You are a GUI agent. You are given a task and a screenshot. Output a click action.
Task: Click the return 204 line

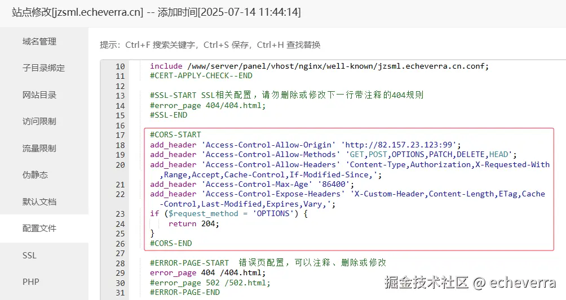194,223
